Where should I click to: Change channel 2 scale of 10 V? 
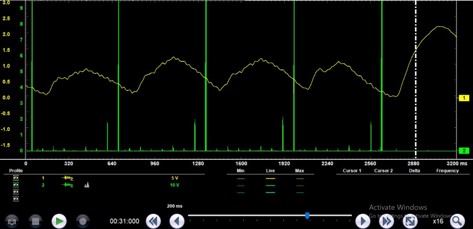point(175,185)
